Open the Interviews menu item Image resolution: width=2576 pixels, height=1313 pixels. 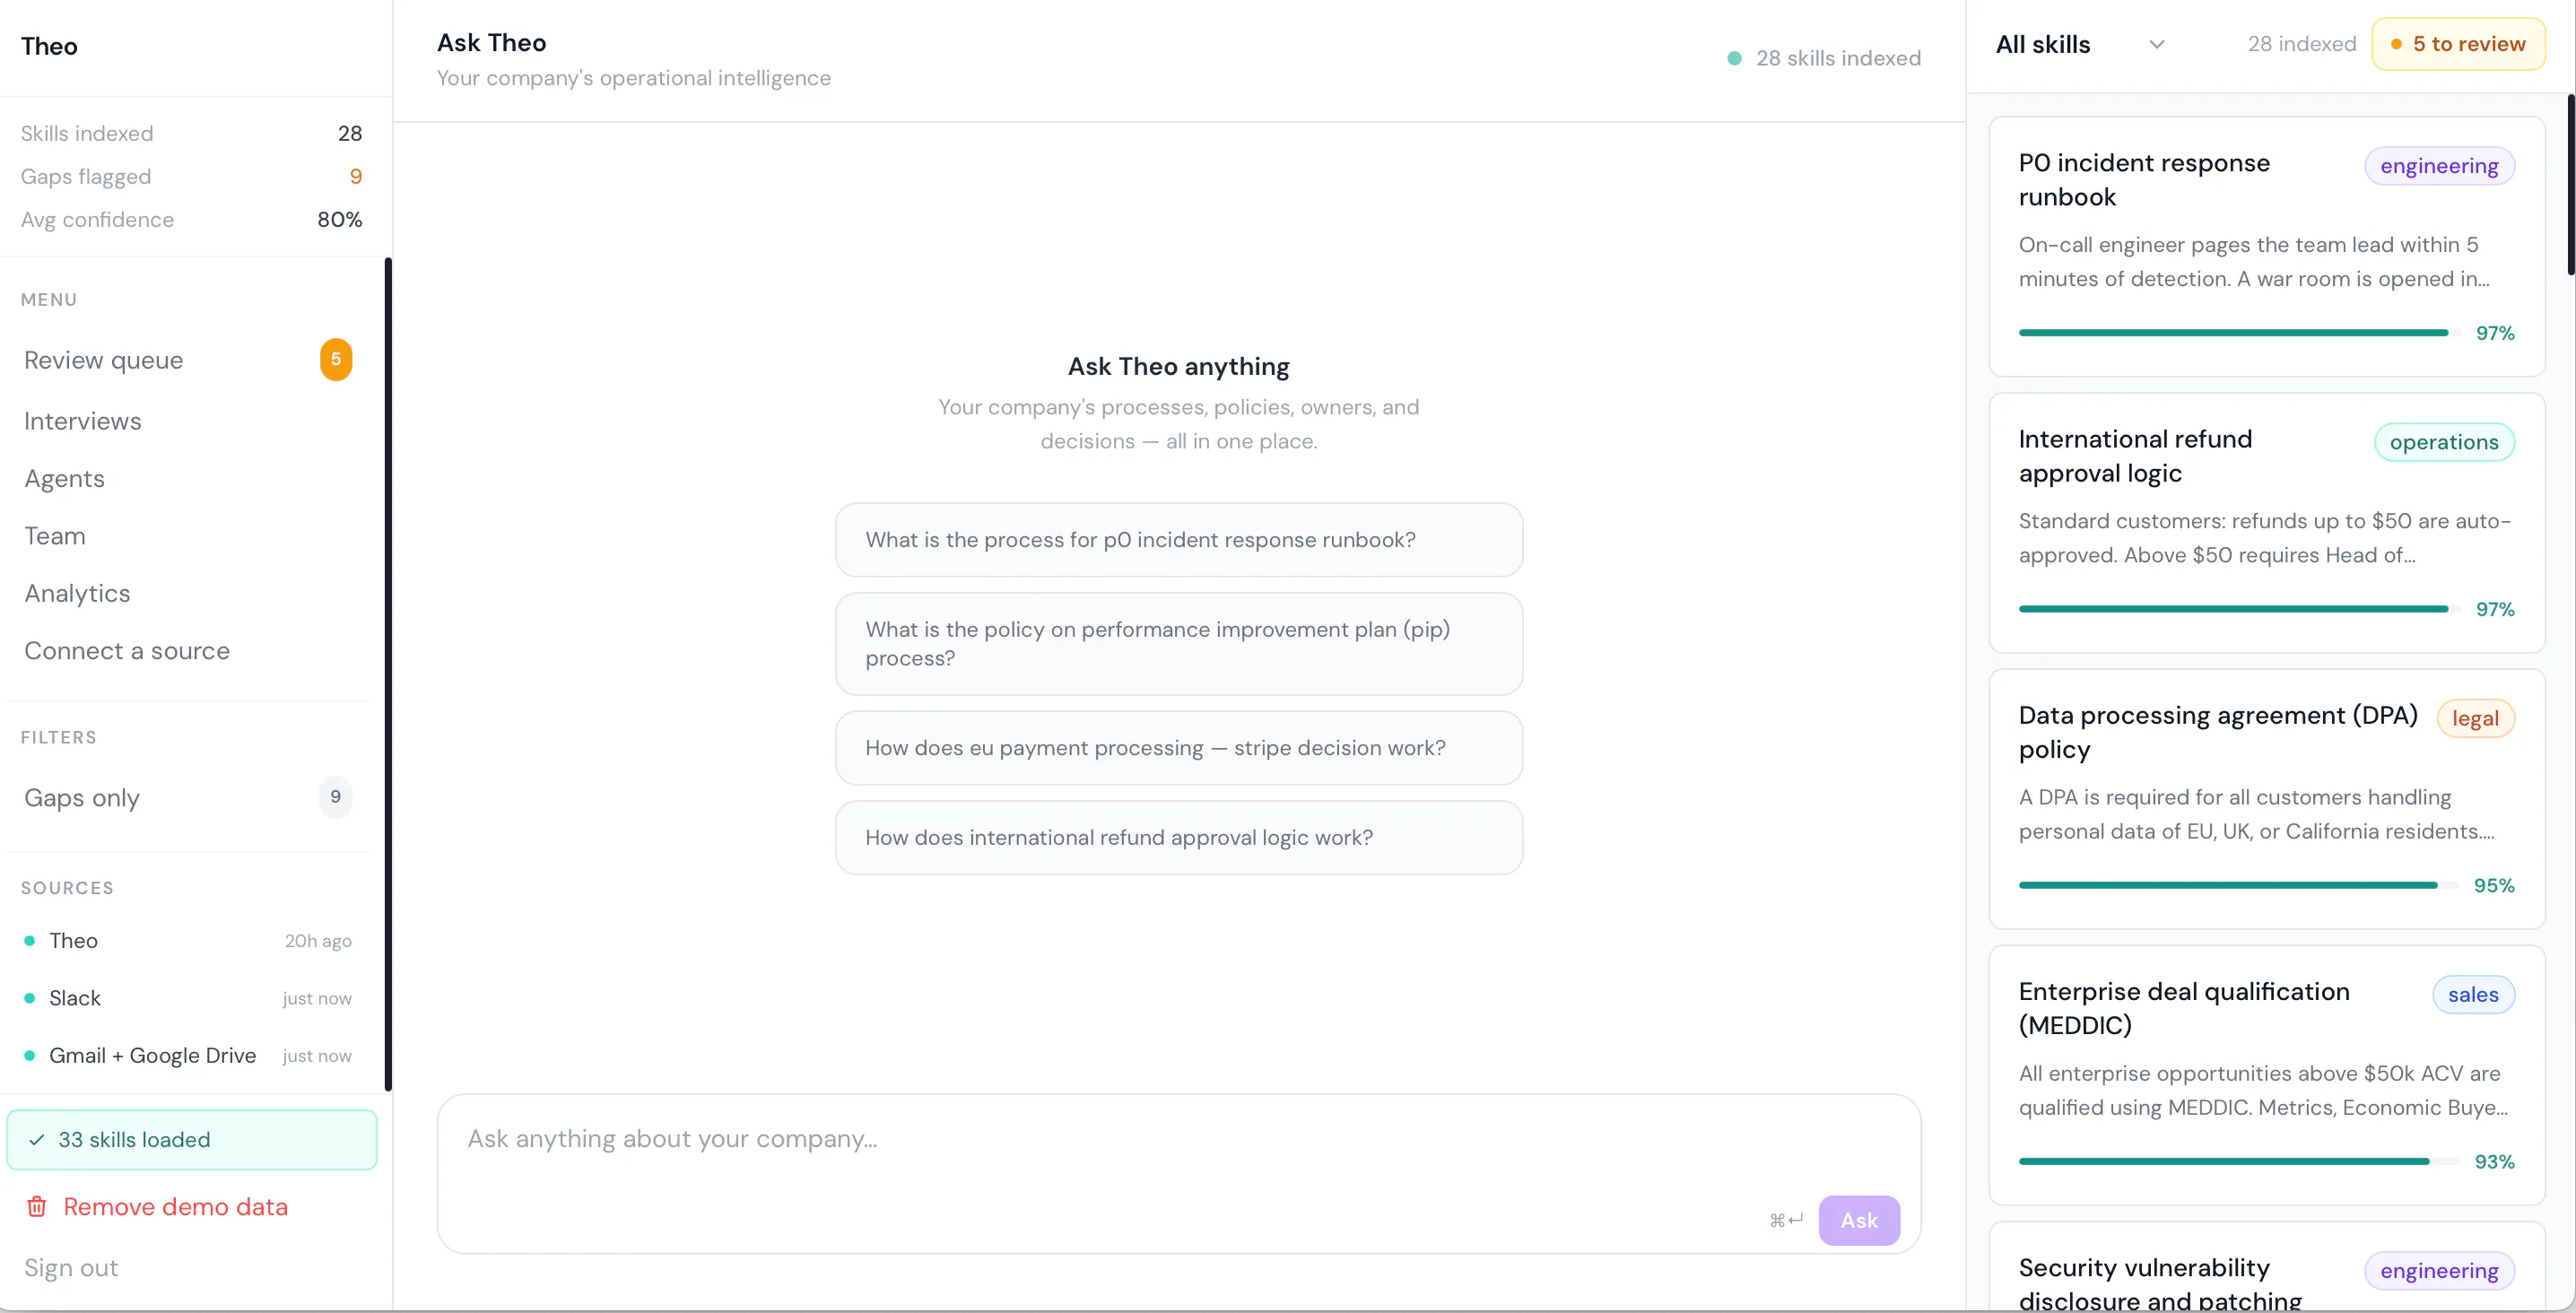click(x=83, y=421)
